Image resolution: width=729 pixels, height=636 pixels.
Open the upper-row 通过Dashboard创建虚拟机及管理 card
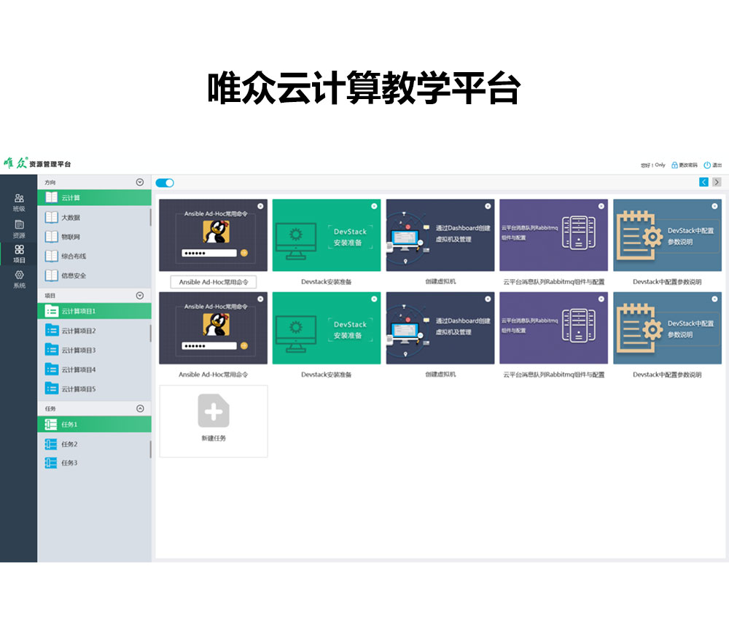coord(440,235)
